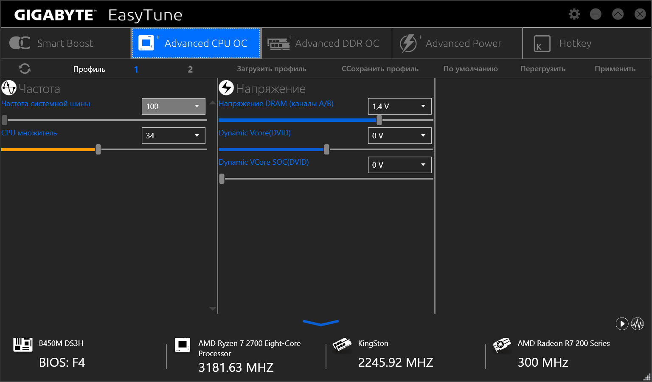Open the CPU множитель dropdown
This screenshot has width=652, height=382.
click(173, 135)
